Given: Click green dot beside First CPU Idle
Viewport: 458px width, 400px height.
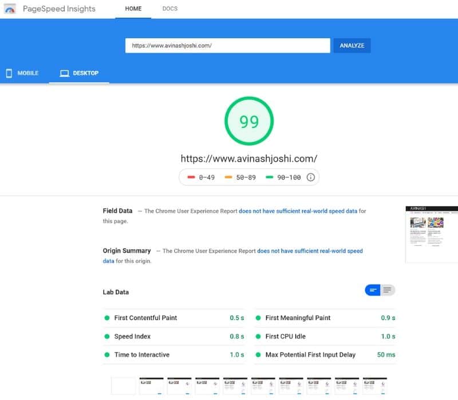Looking at the screenshot, I should pos(258,337).
